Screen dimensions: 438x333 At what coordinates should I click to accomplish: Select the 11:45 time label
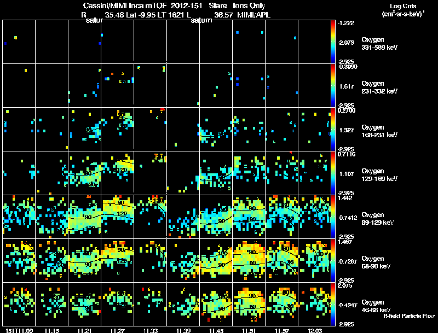click(x=216, y=330)
